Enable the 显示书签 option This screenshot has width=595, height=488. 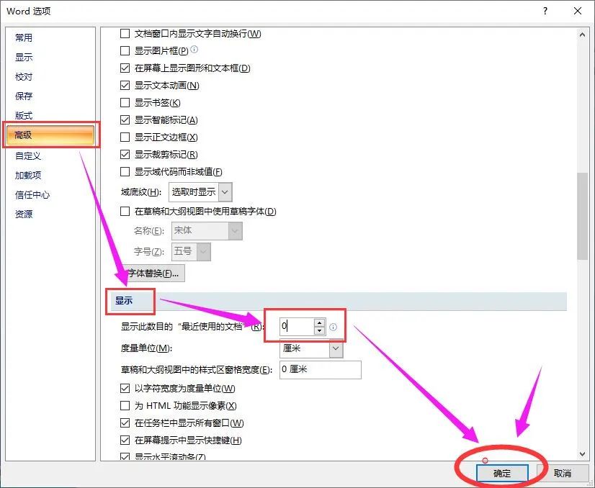click(126, 103)
